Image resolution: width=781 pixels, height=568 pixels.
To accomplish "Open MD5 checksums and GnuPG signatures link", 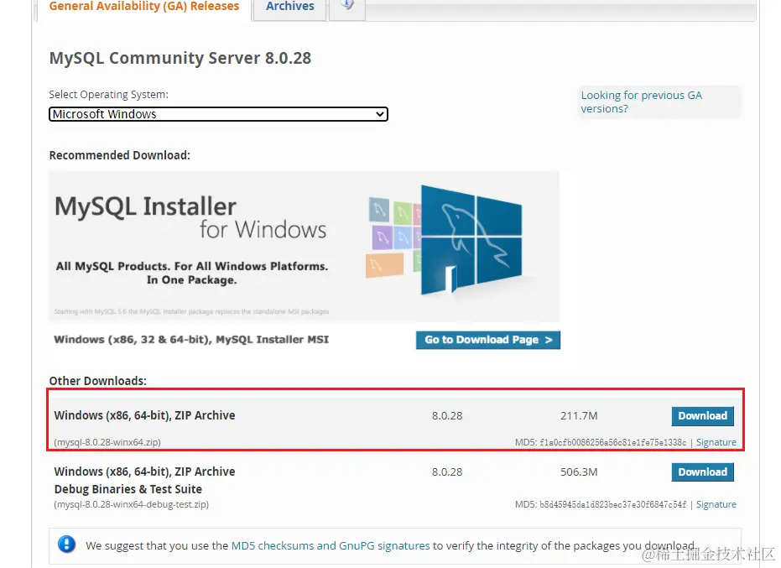I will point(331,545).
